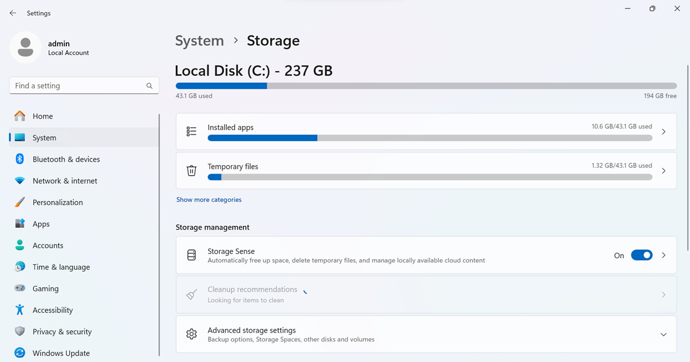Open Bluetooth & devices settings

tap(84, 159)
